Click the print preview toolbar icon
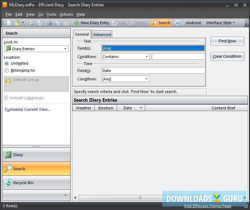 coord(40,23)
